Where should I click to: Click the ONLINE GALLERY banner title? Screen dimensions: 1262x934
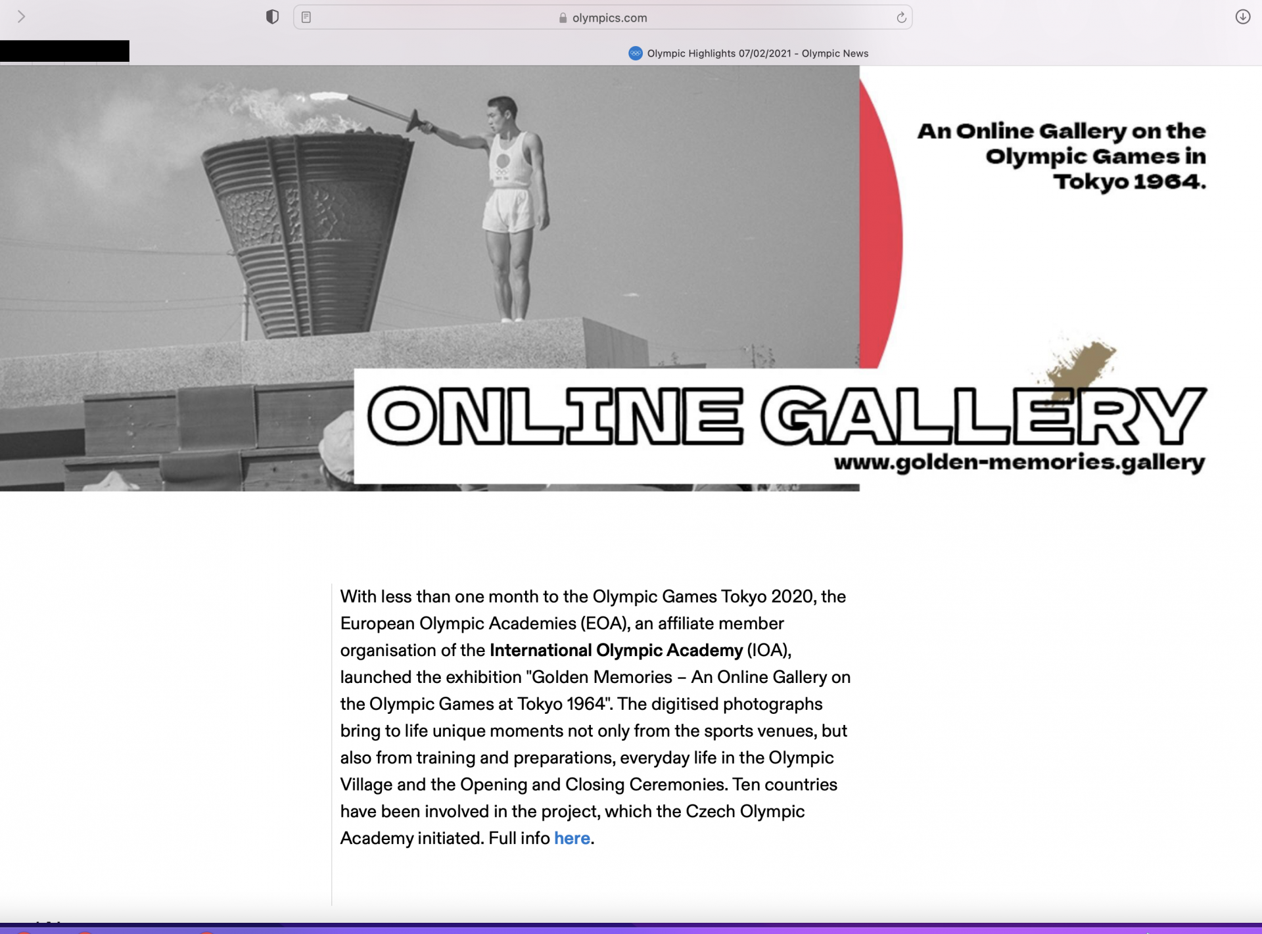click(x=787, y=417)
